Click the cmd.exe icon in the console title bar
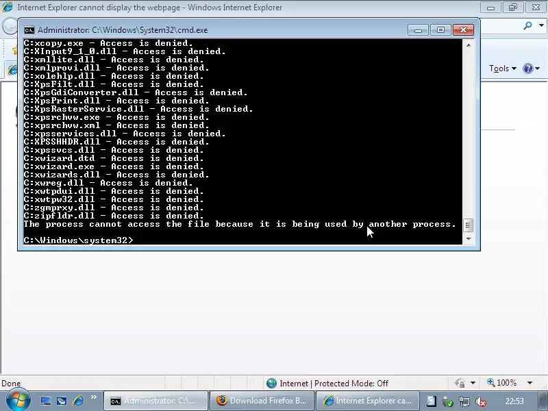This screenshot has width=548, height=411. (29, 30)
